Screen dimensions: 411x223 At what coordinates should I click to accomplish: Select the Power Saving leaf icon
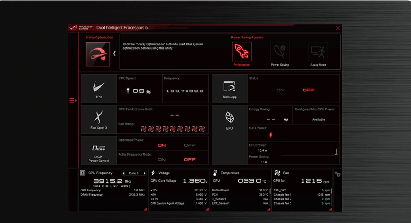280,51
